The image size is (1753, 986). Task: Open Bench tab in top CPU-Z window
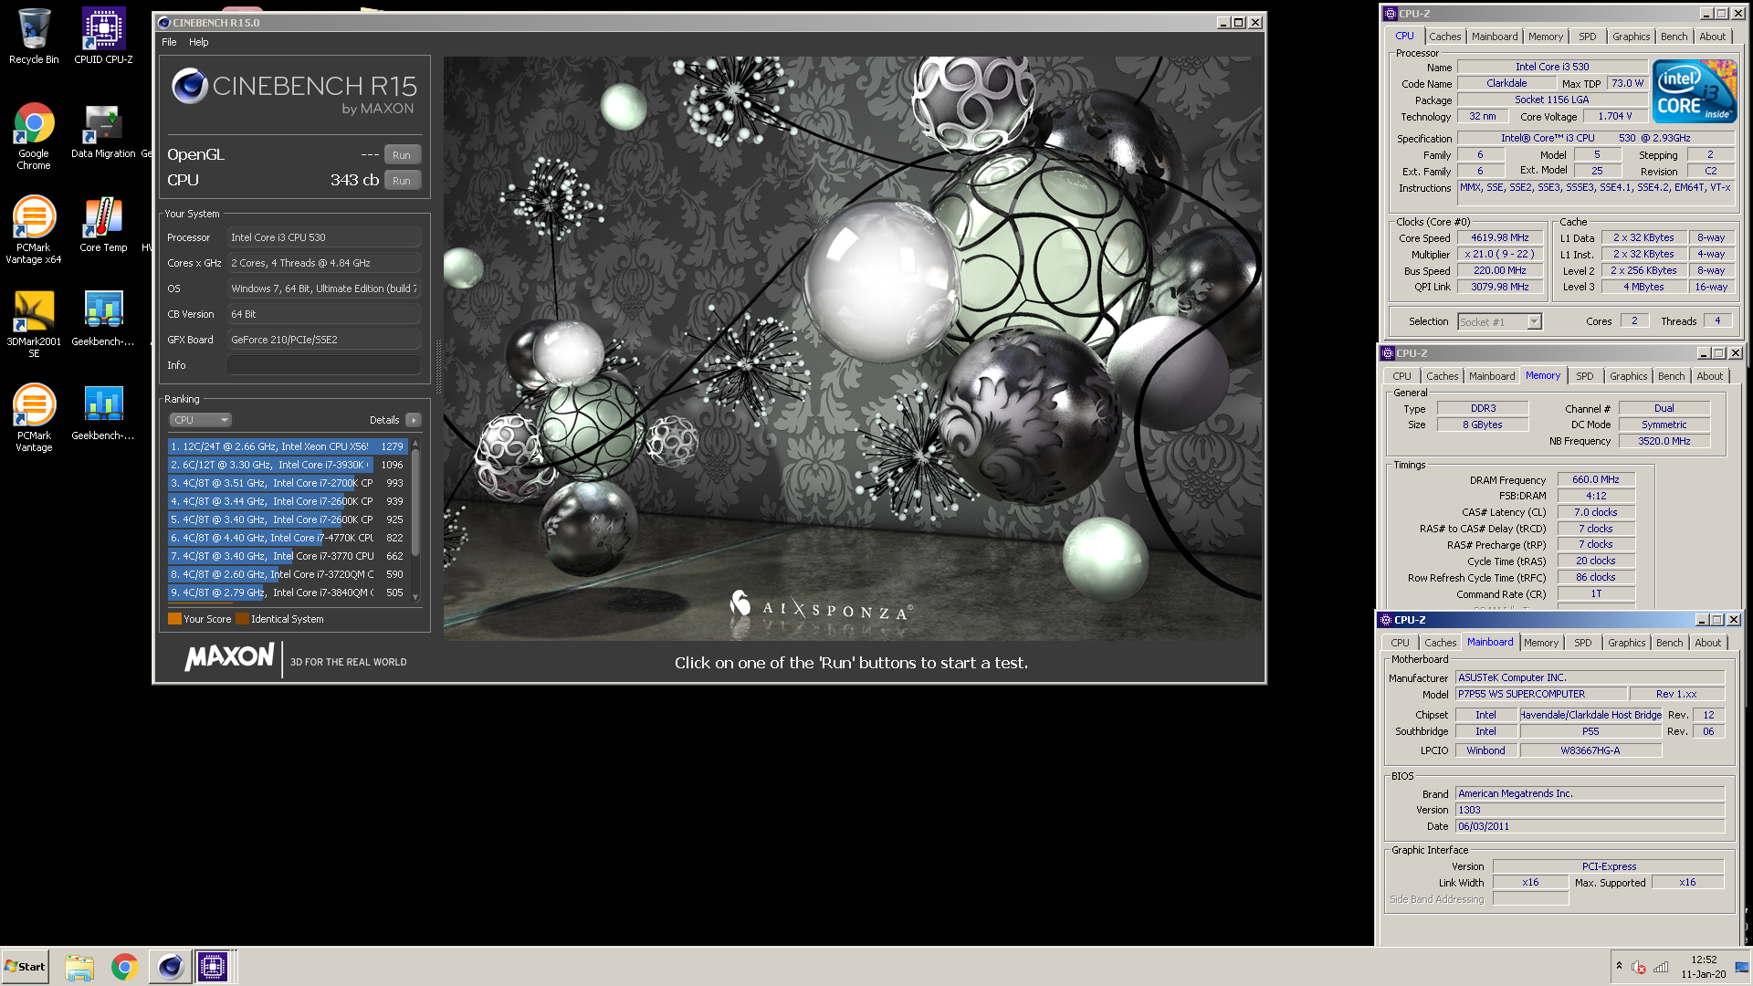pos(1674,37)
